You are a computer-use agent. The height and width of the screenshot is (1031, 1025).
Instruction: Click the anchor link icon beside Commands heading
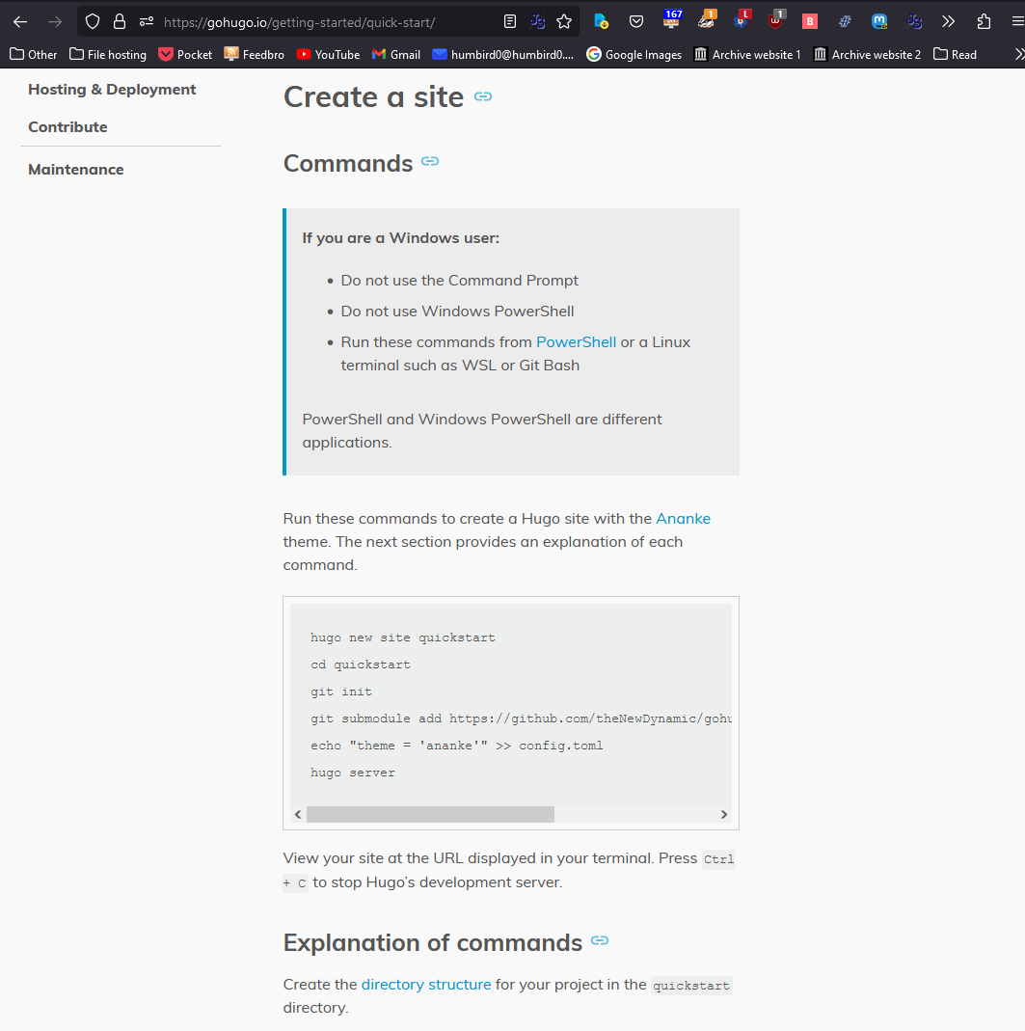[x=430, y=162]
